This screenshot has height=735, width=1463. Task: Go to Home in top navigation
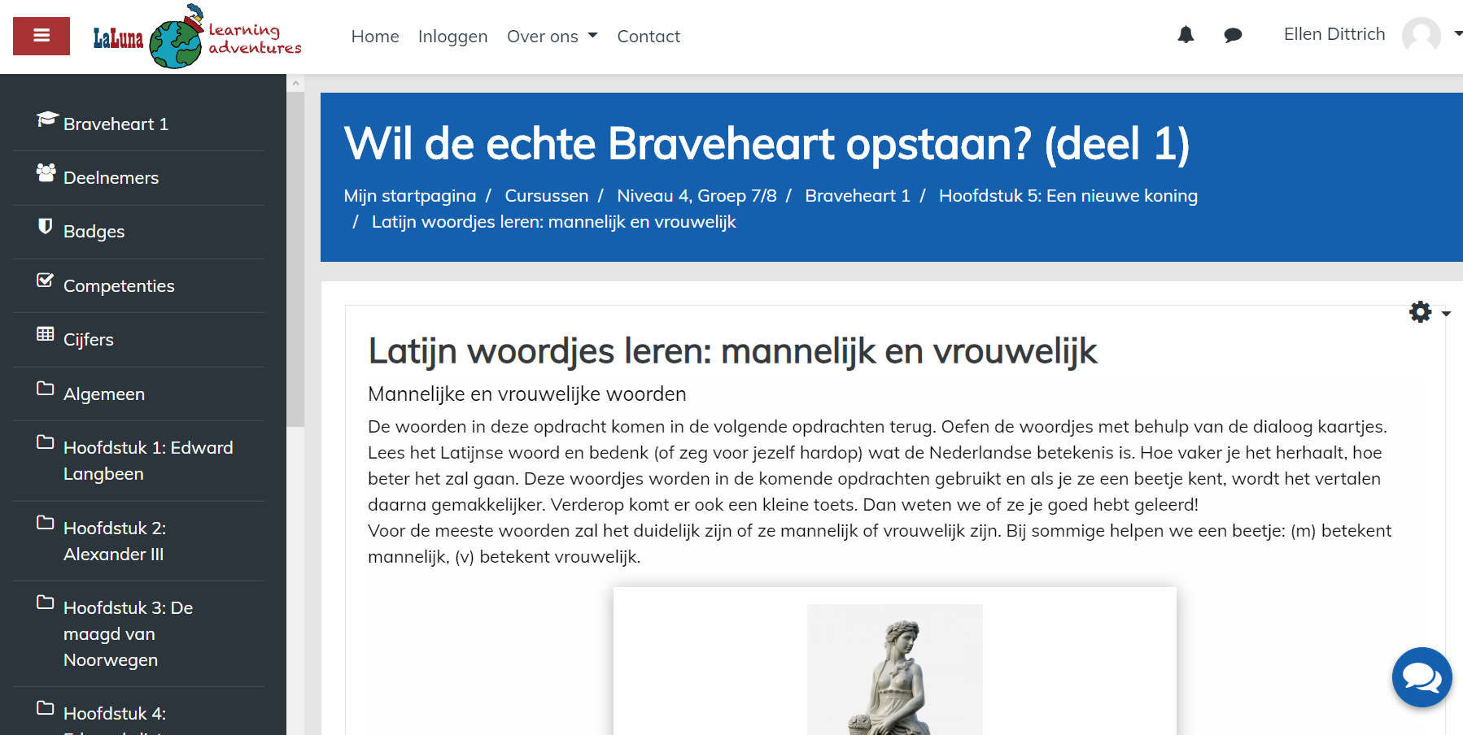point(375,37)
